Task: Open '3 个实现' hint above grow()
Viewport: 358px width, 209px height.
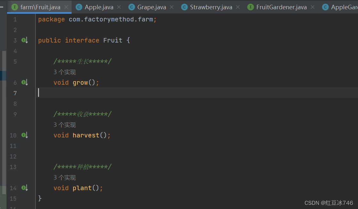Action: 65,72
